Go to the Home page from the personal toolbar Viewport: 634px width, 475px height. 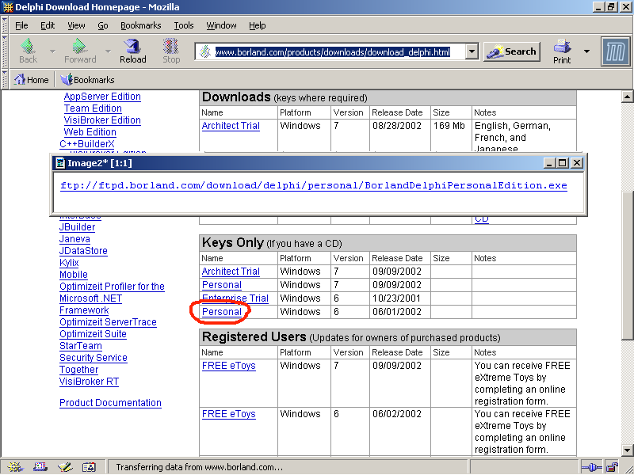(32, 80)
